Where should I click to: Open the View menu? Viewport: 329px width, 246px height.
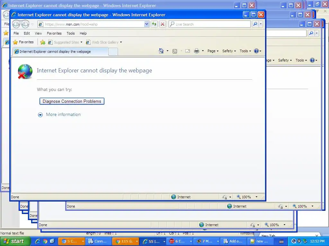click(38, 33)
